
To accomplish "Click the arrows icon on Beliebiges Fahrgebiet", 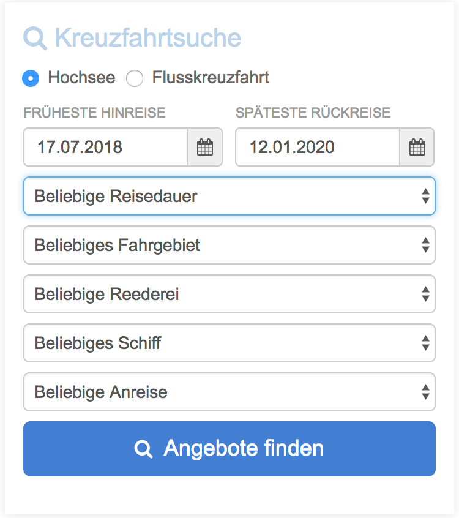I will pos(425,245).
